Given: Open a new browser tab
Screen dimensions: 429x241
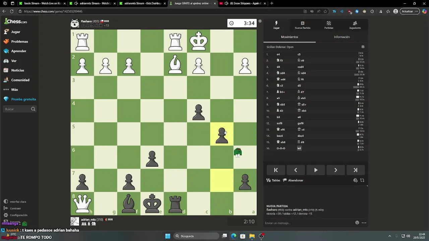Looking at the screenshot, I should point(272,3).
